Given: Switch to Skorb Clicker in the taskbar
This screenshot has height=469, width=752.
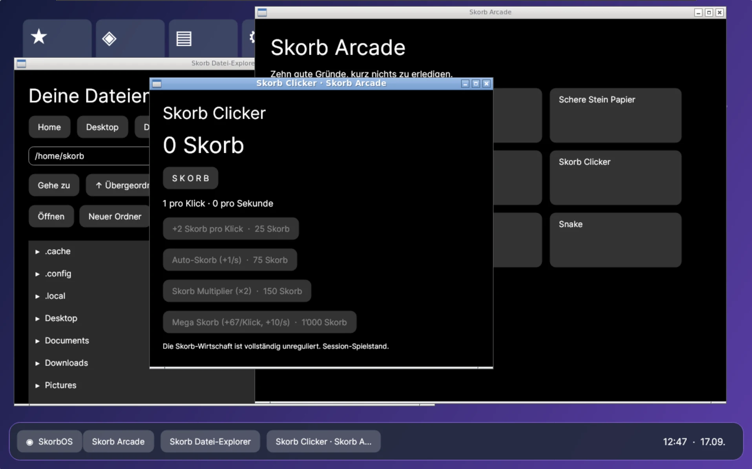Looking at the screenshot, I should pyautogui.click(x=323, y=442).
